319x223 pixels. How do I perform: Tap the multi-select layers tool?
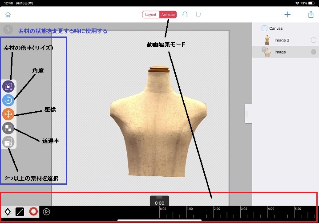(8, 142)
